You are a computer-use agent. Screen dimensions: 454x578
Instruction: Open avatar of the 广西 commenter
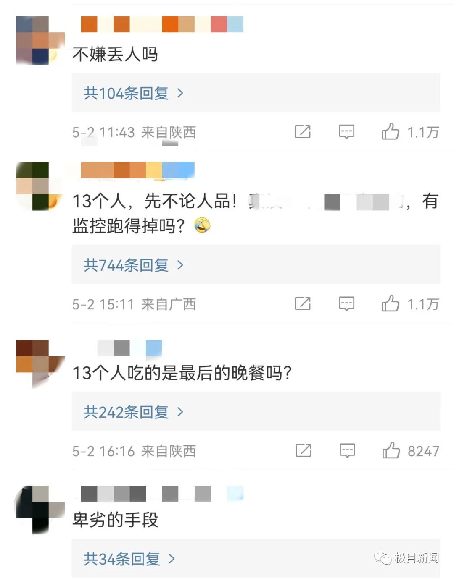coord(39,186)
